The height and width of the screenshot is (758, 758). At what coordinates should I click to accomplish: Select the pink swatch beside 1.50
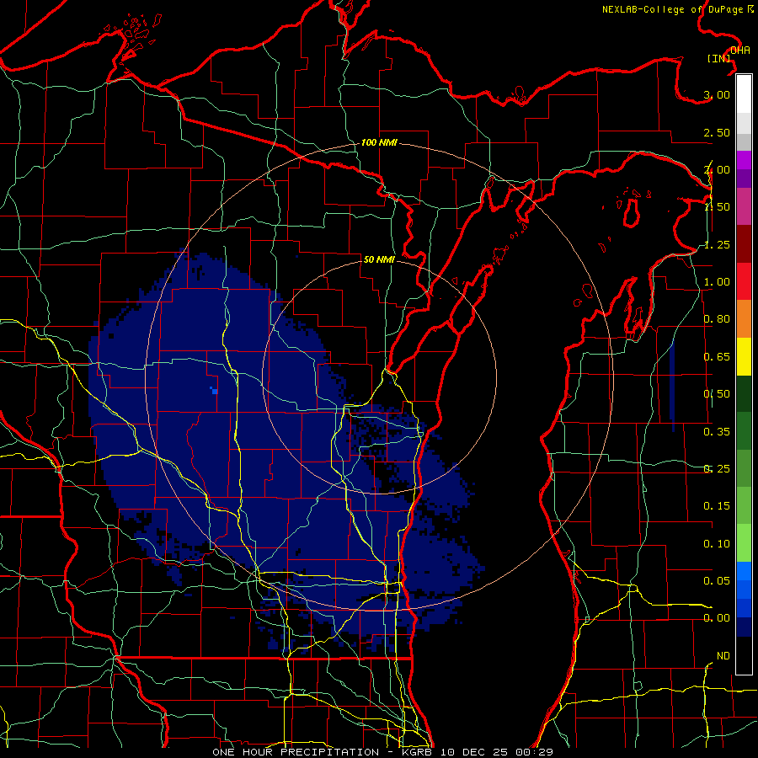coord(744,206)
